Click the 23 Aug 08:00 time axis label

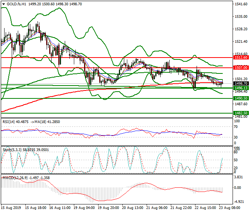click(230, 208)
